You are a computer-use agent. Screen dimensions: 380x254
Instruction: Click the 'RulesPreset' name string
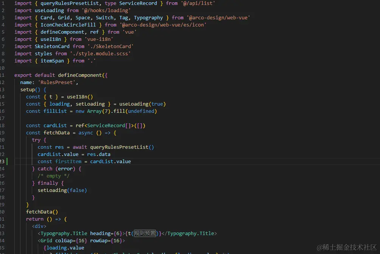(56, 83)
